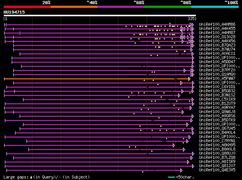The image size is (242, 180).
Task: Click the cyan ~100% legend segment
Action: [215, 7]
